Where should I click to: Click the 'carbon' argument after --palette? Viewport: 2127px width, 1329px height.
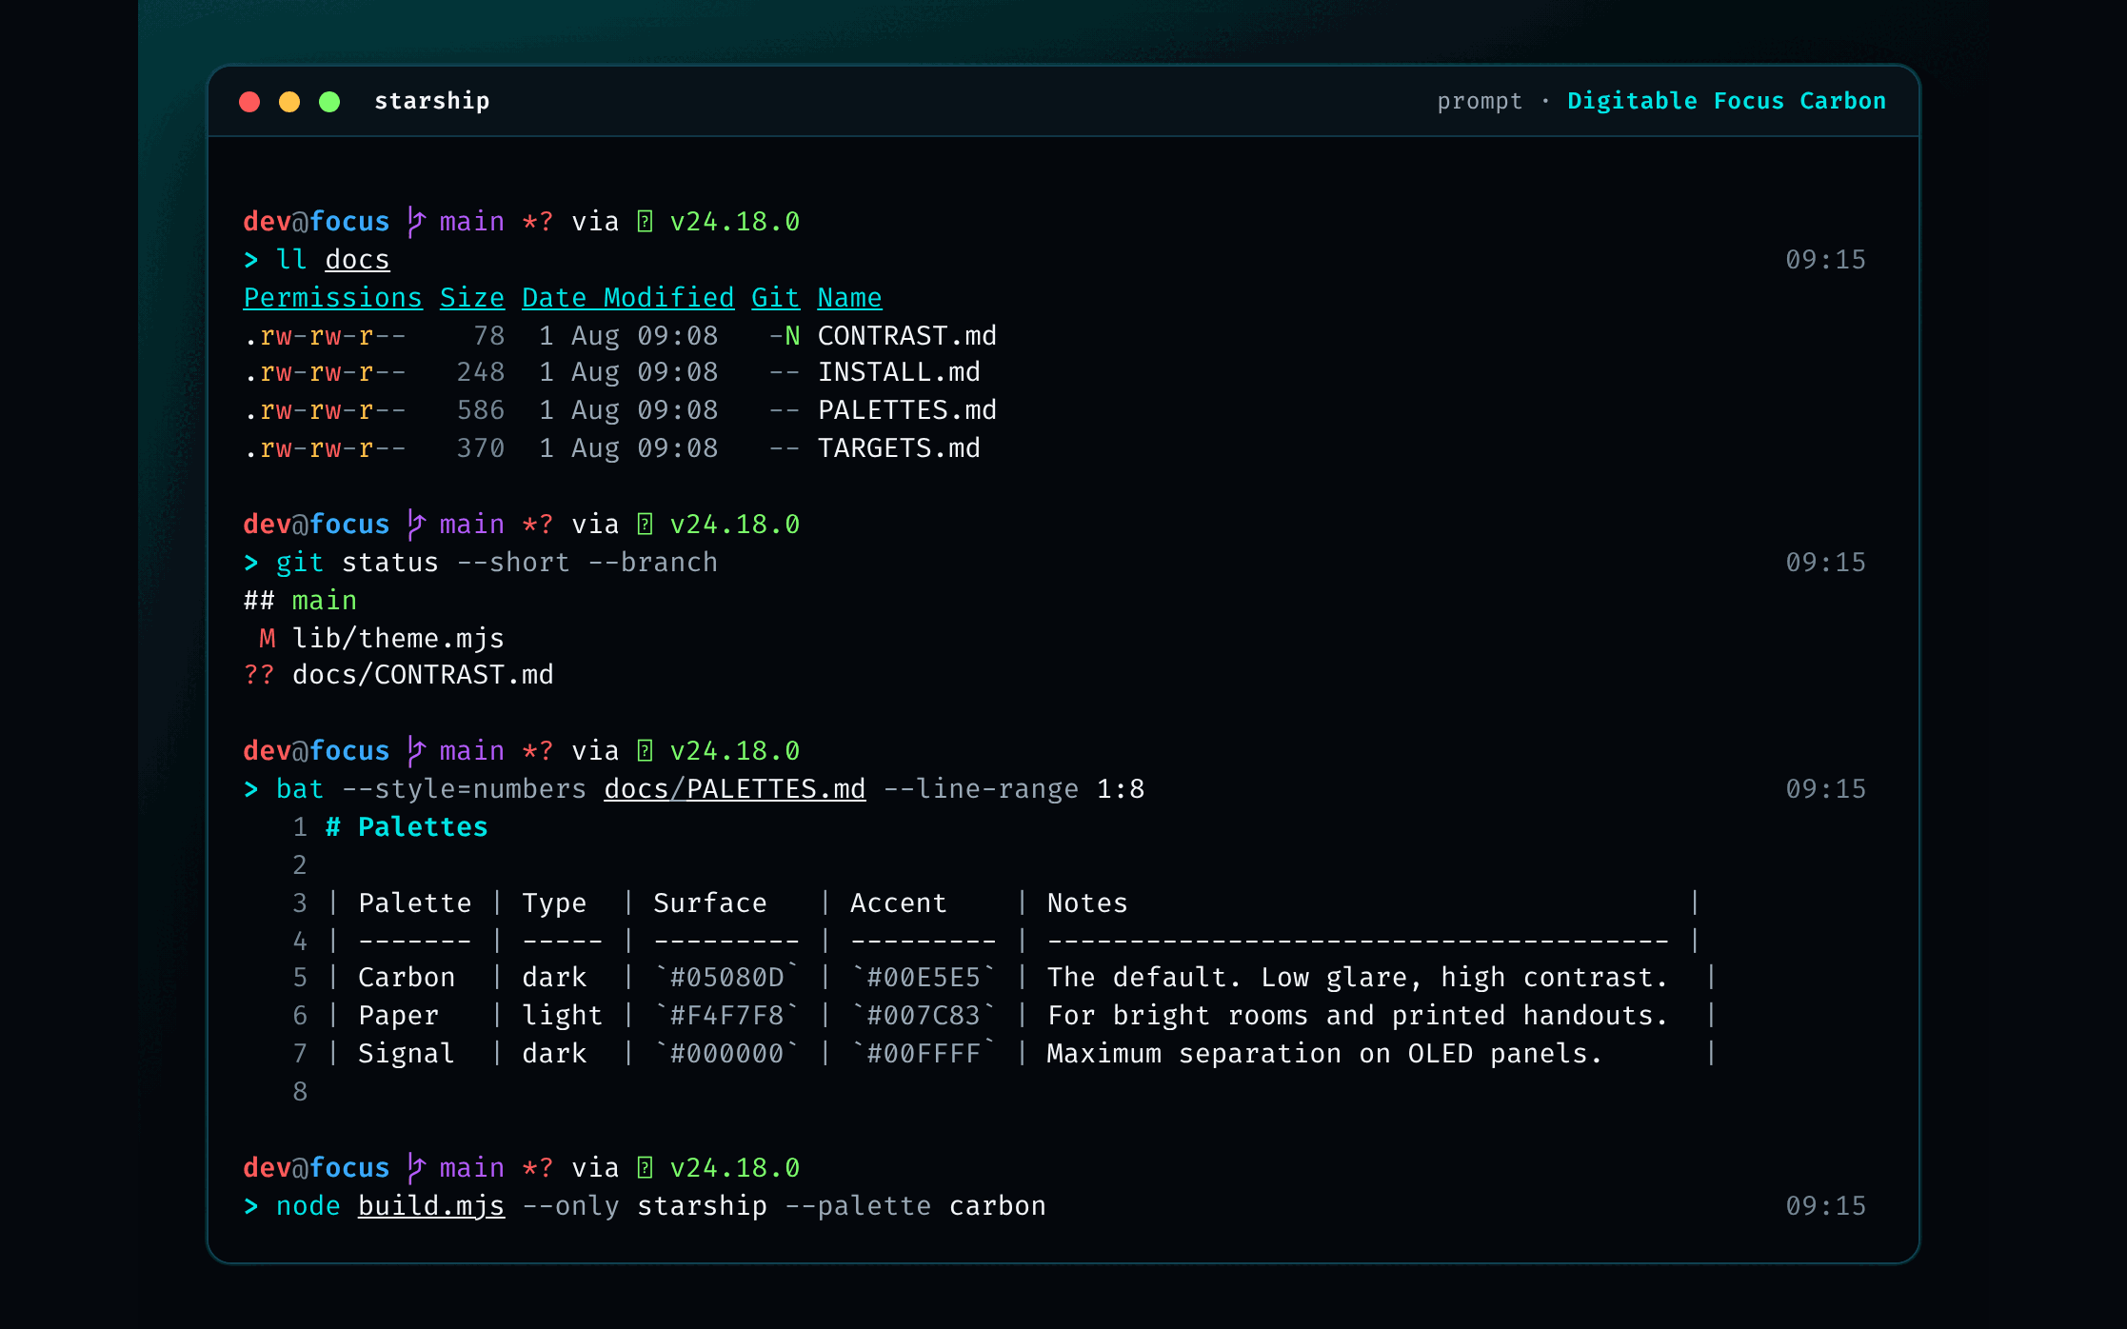(997, 1206)
